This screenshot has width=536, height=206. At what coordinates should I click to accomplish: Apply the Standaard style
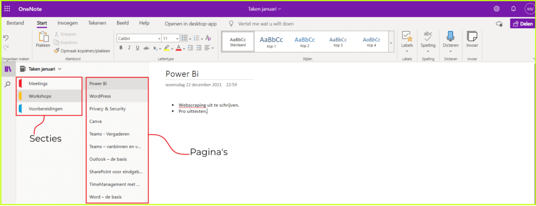pos(238,42)
